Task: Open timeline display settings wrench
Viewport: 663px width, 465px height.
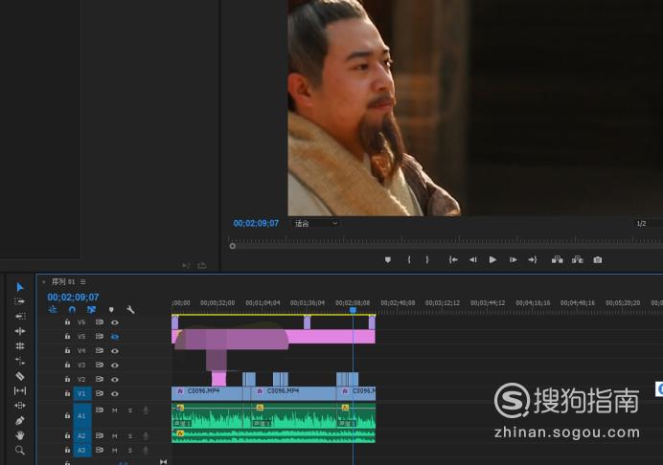Action: (130, 310)
